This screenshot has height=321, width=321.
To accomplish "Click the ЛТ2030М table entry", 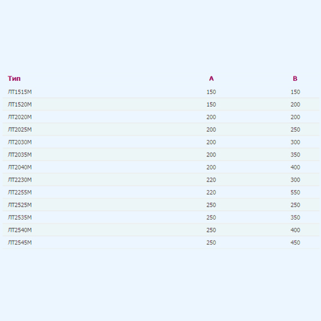I will pos(20,142).
